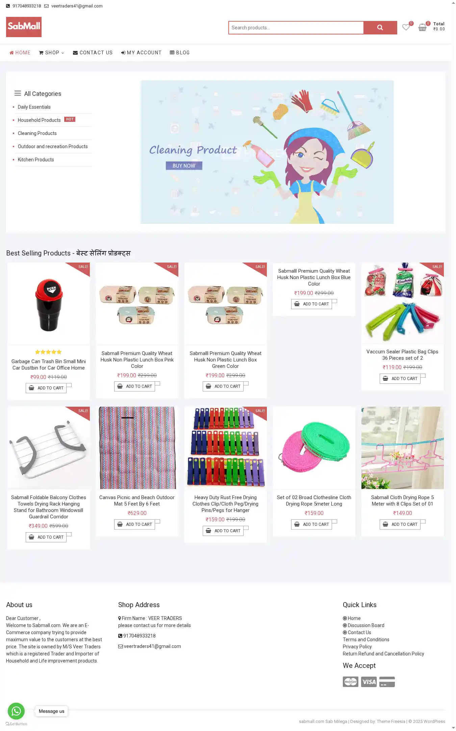Click the SabMall logo
The image size is (456, 731).
24,27
